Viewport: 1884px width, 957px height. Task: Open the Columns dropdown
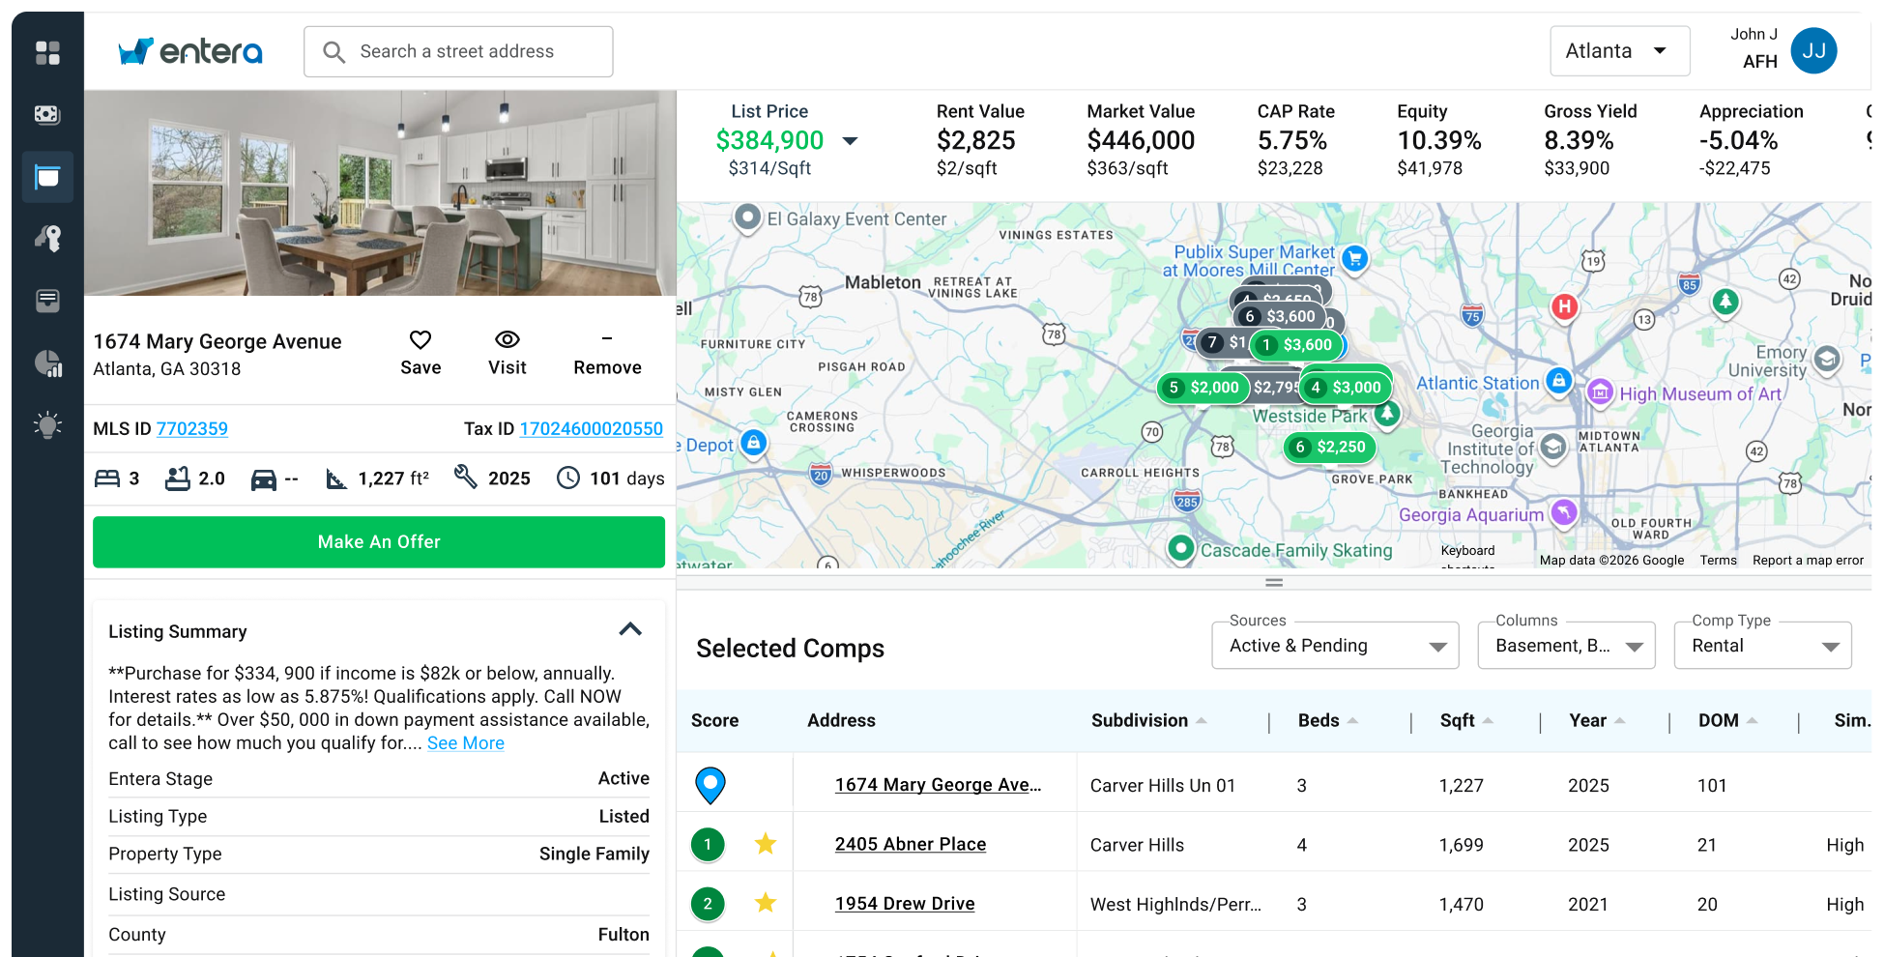click(1566, 646)
